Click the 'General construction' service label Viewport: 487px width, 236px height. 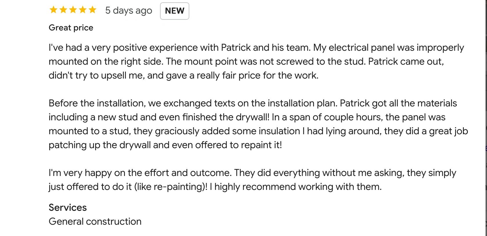tap(95, 222)
